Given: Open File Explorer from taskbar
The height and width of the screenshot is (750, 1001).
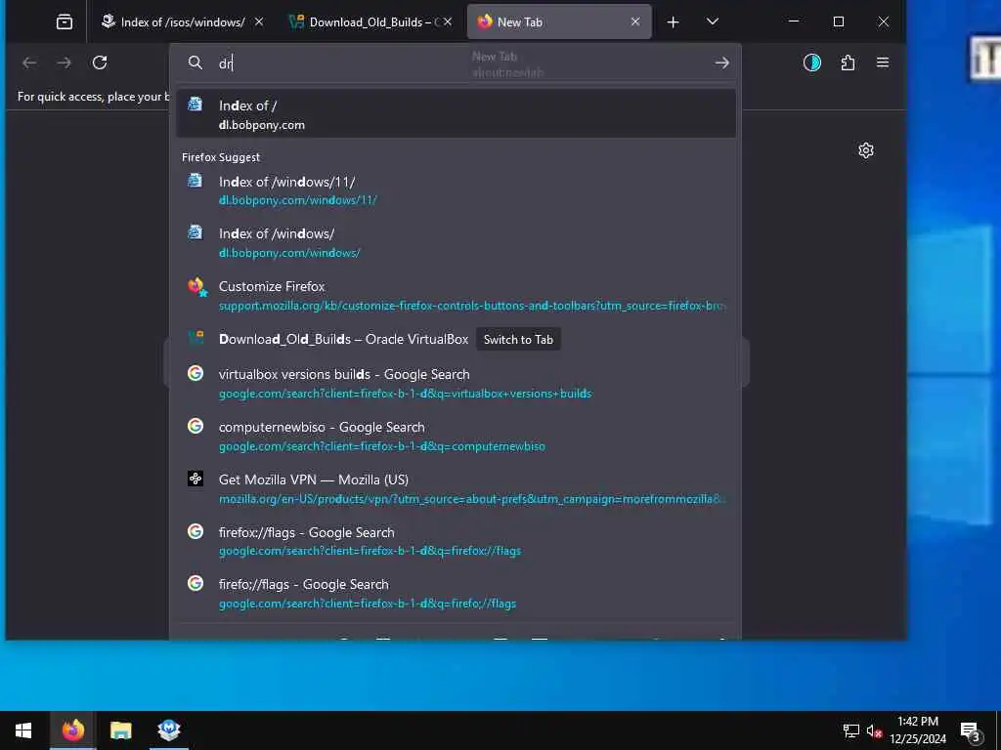Looking at the screenshot, I should click(x=120, y=730).
